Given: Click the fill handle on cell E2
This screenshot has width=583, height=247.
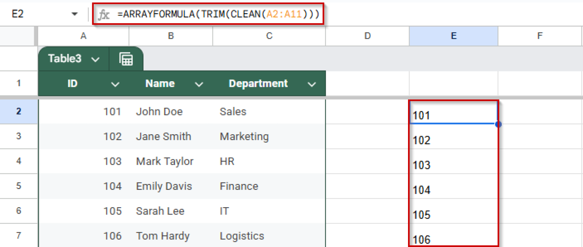Looking at the screenshot, I should (498, 124).
